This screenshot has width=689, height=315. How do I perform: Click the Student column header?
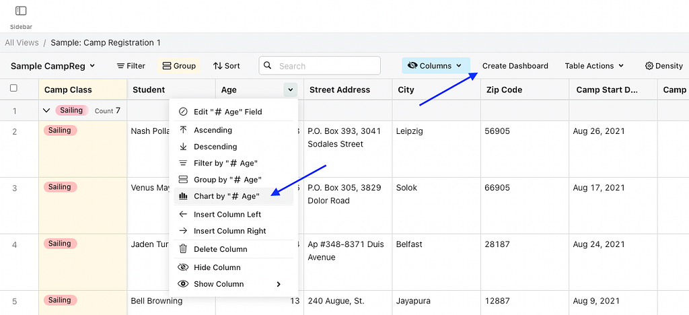172,90
